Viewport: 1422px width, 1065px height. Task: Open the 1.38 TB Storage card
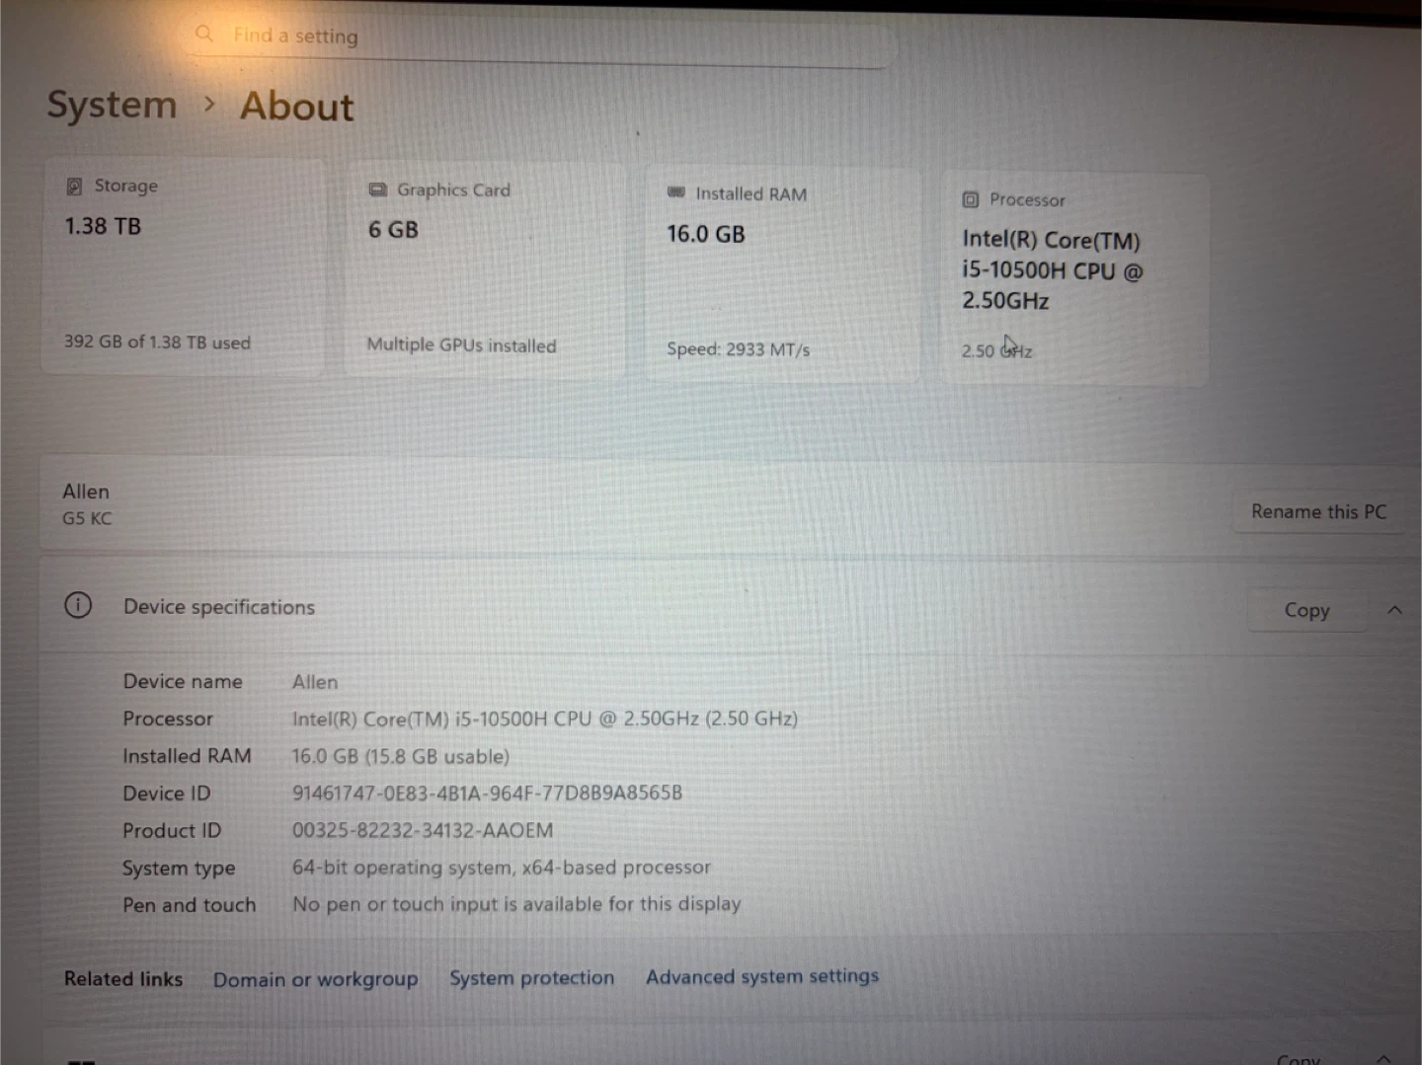pos(185,267)
